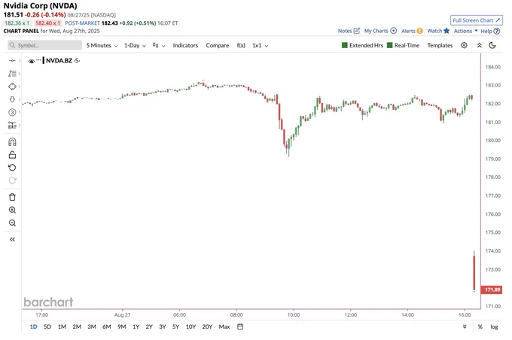Zoom in on the chart

click(12, 210)
